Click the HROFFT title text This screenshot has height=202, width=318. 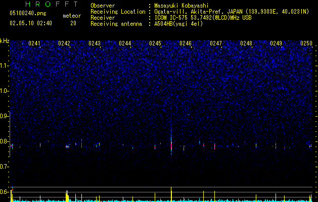(52, 4)
